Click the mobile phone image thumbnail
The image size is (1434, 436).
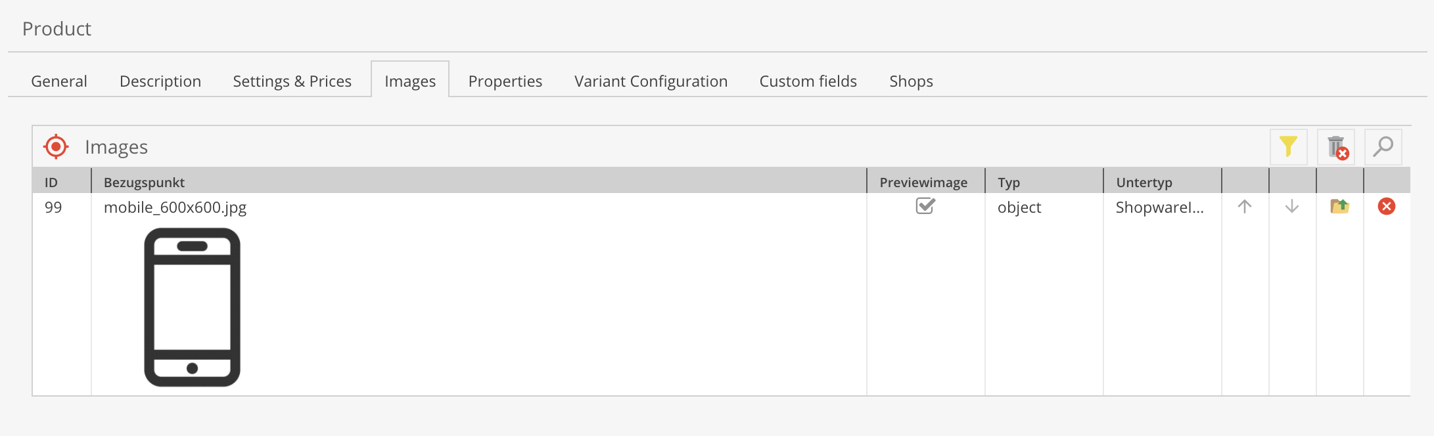[x=192, y=307]
